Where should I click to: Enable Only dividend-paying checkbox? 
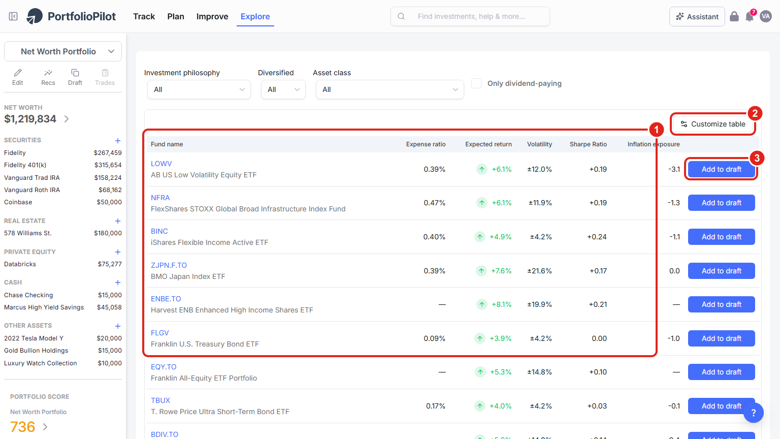tap(476, 83)
